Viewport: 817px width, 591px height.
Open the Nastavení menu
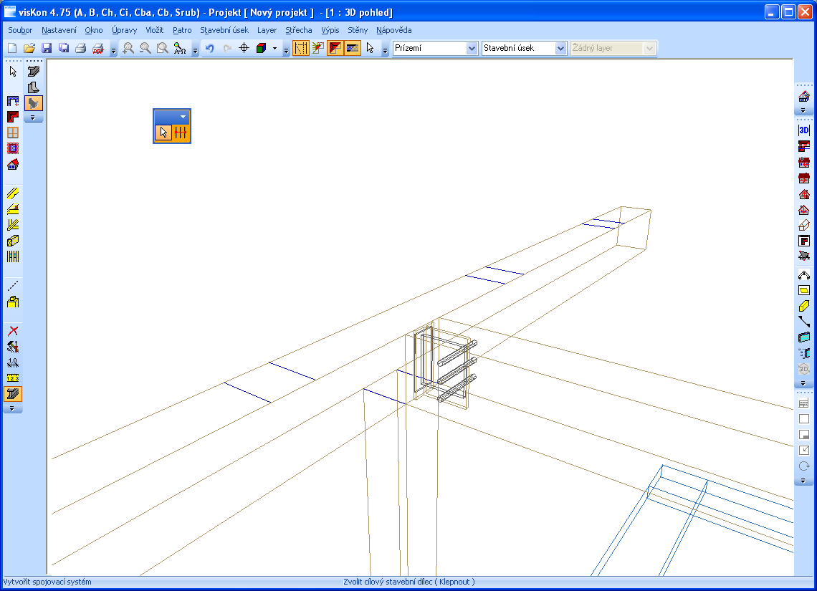point(59,30)
